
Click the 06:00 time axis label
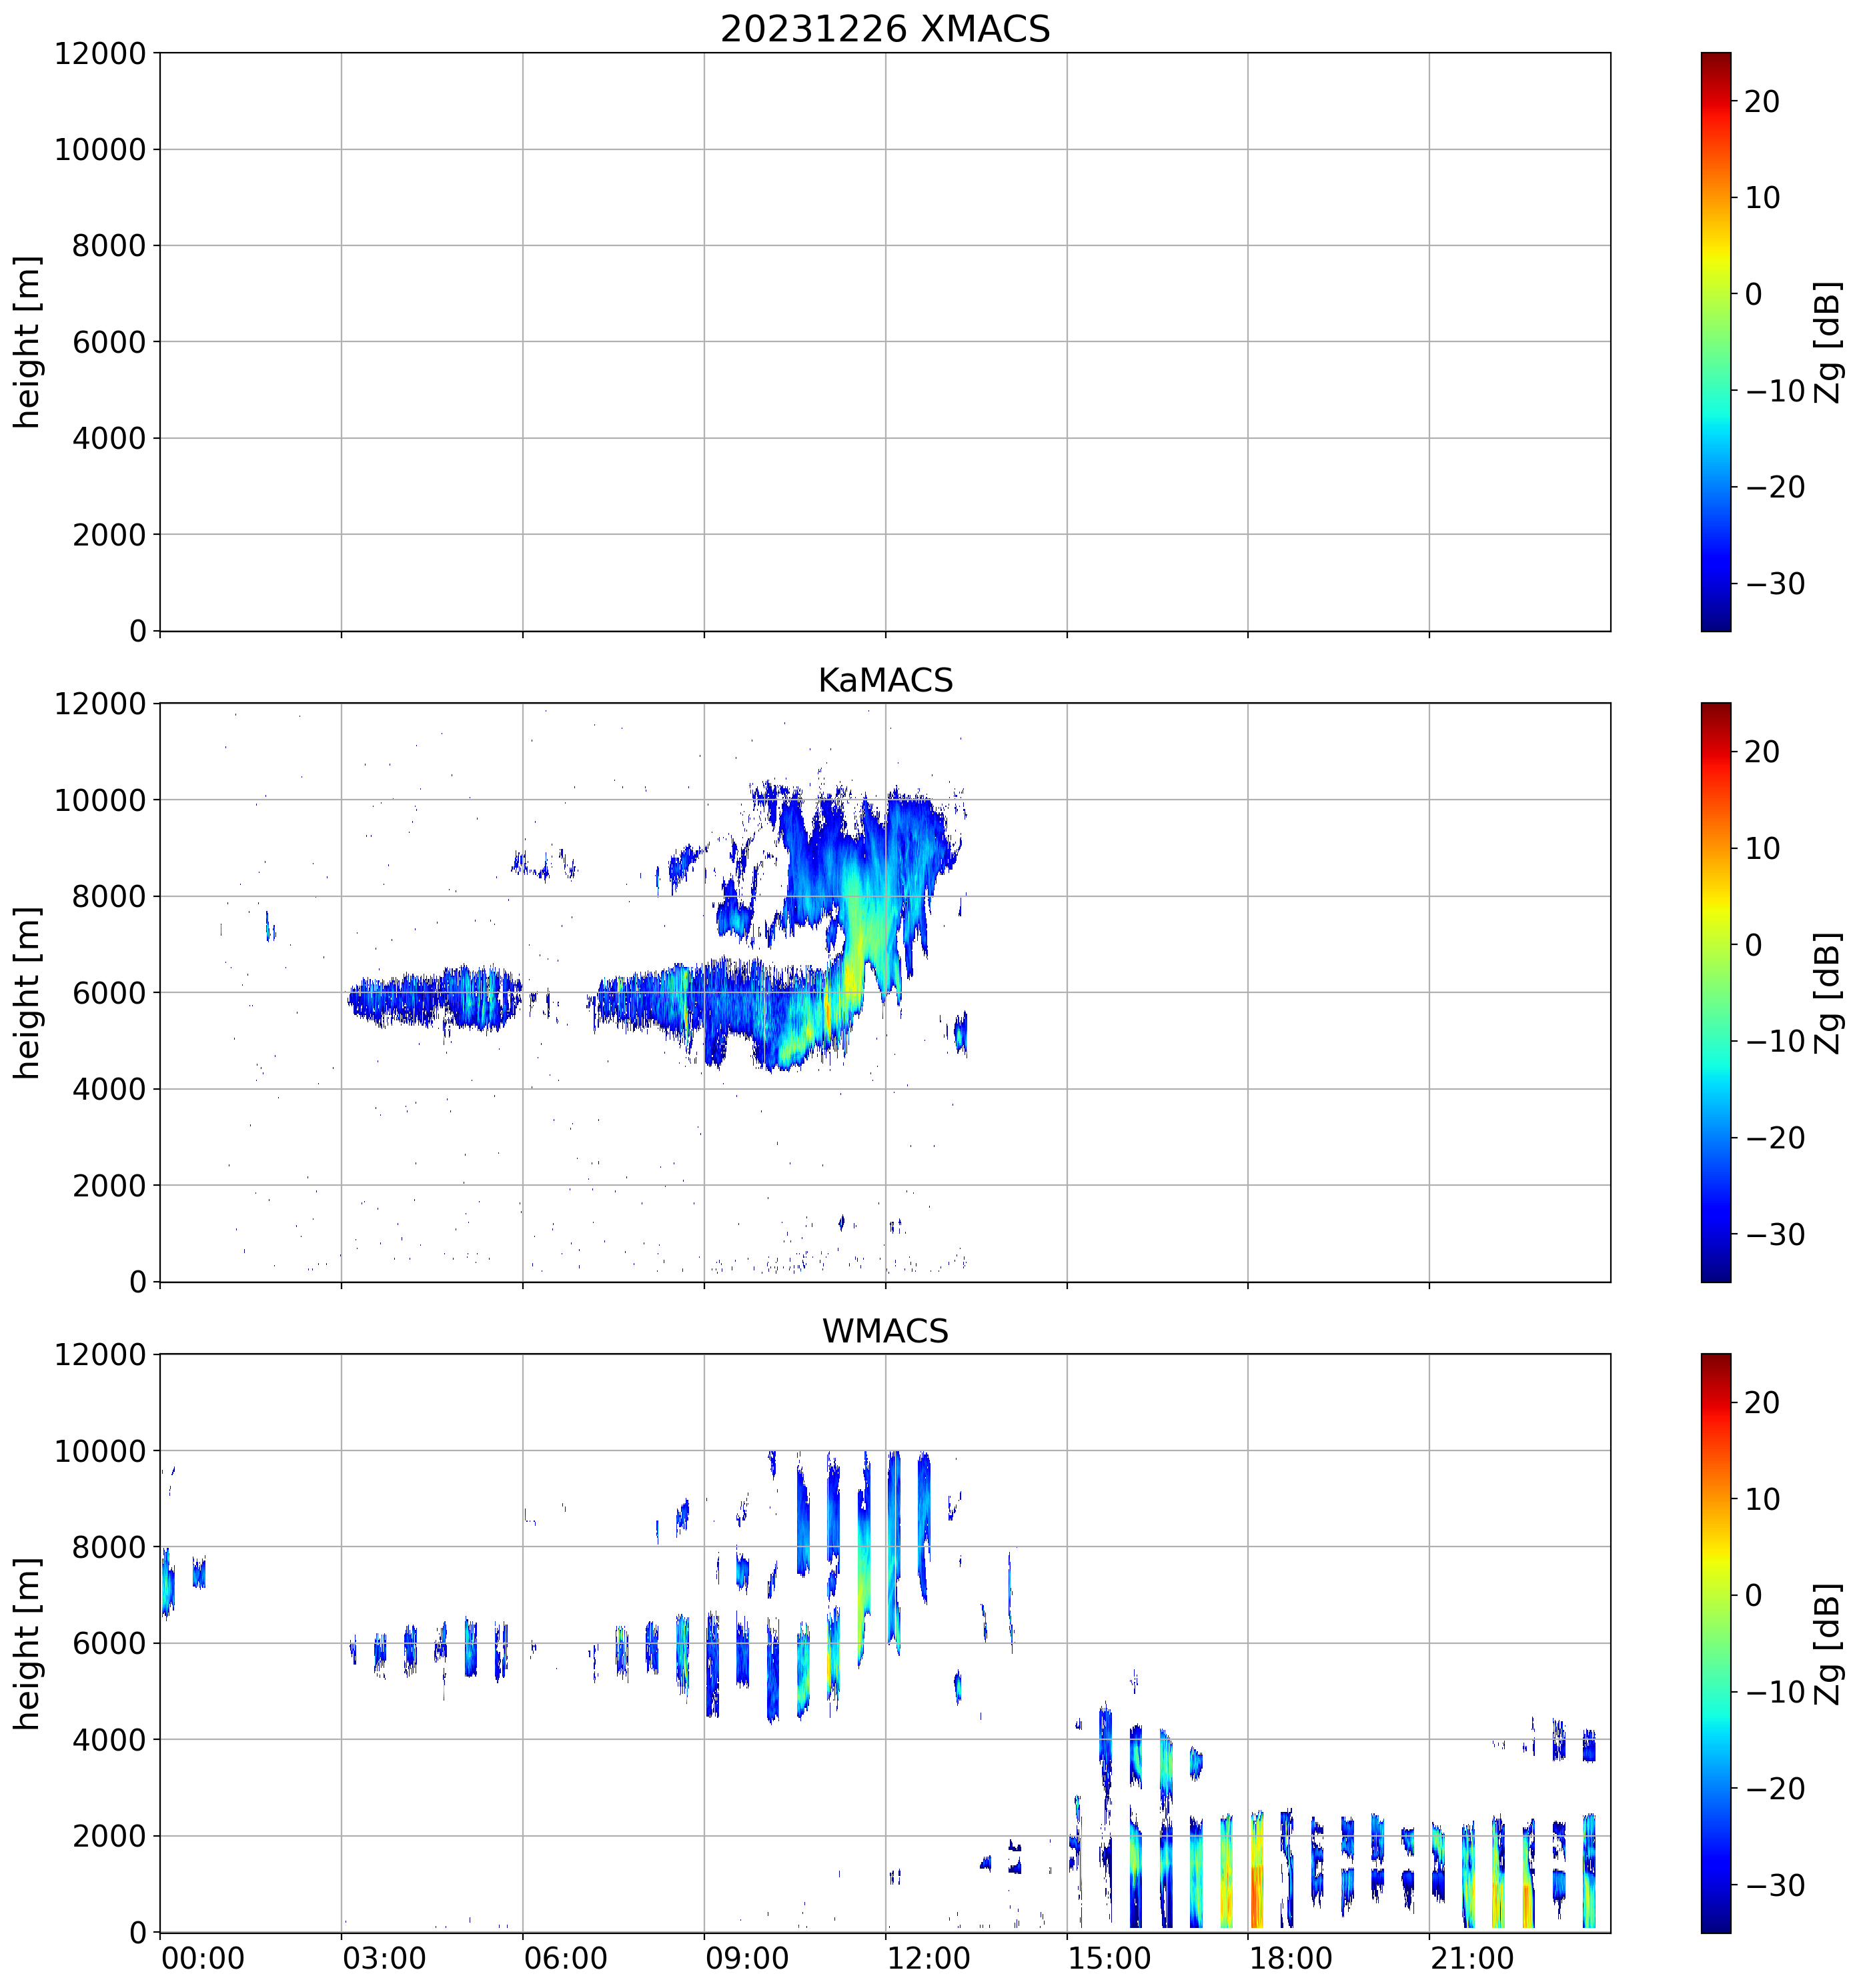[565, 1958]
